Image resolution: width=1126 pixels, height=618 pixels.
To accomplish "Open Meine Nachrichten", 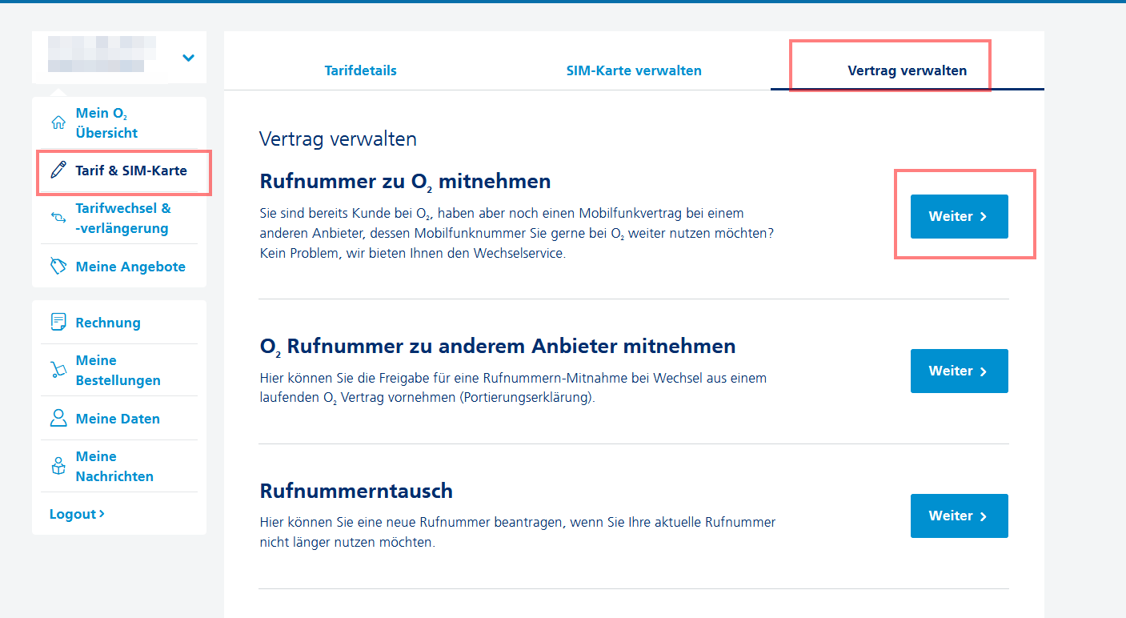I will pos(114,466).
